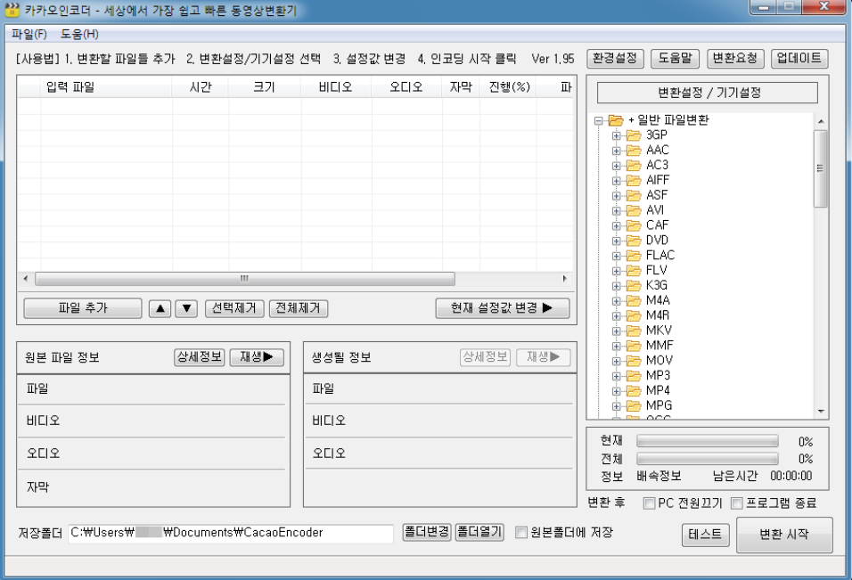Click the MKV folder icon
Image resolution: width=852 pixels, height=580 pixels.
(634, 331)
